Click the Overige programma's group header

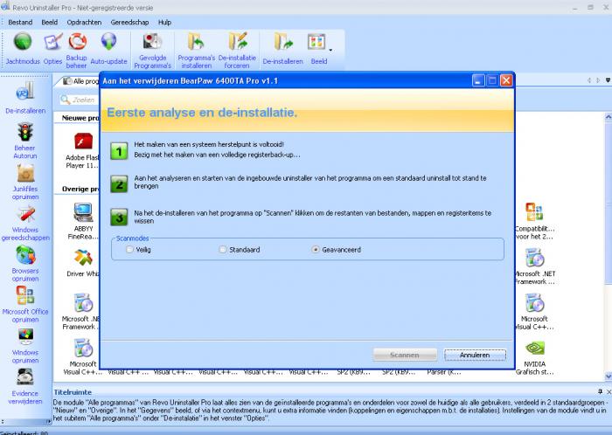click(x=80, y=189)
